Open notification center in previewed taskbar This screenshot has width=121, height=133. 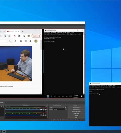(x=81, y=96)
